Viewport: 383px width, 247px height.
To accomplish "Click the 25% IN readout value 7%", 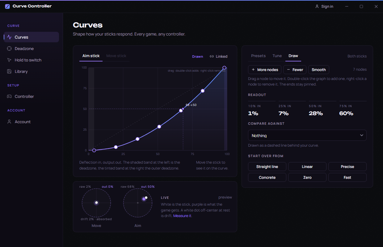I will (284, 114).
